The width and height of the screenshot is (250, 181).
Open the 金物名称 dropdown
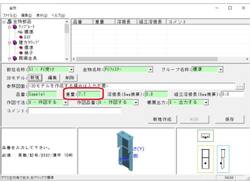150,69
